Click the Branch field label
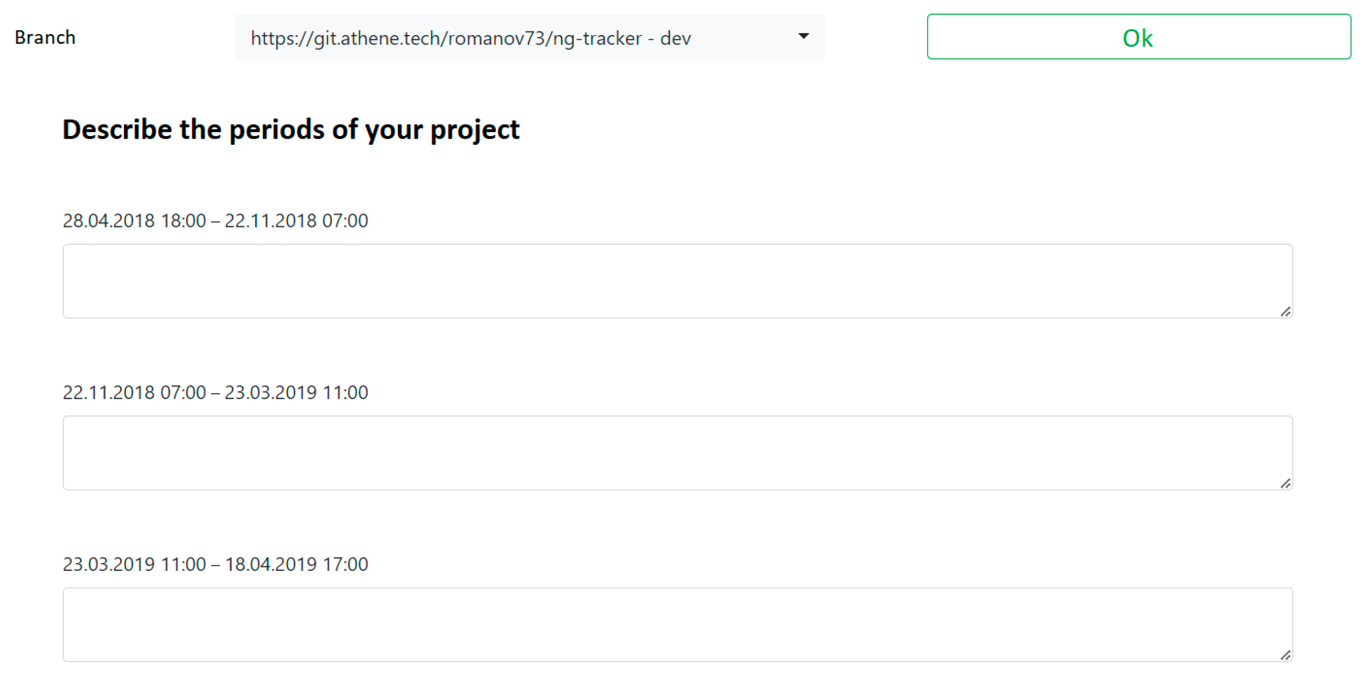Screen dimensions: 1367x681 pos(45,38)
